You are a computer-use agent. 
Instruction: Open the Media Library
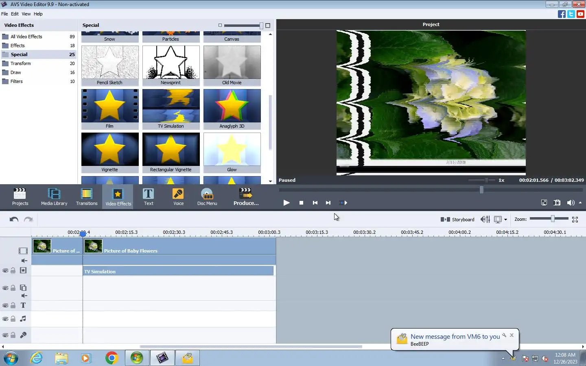(54, 197)
